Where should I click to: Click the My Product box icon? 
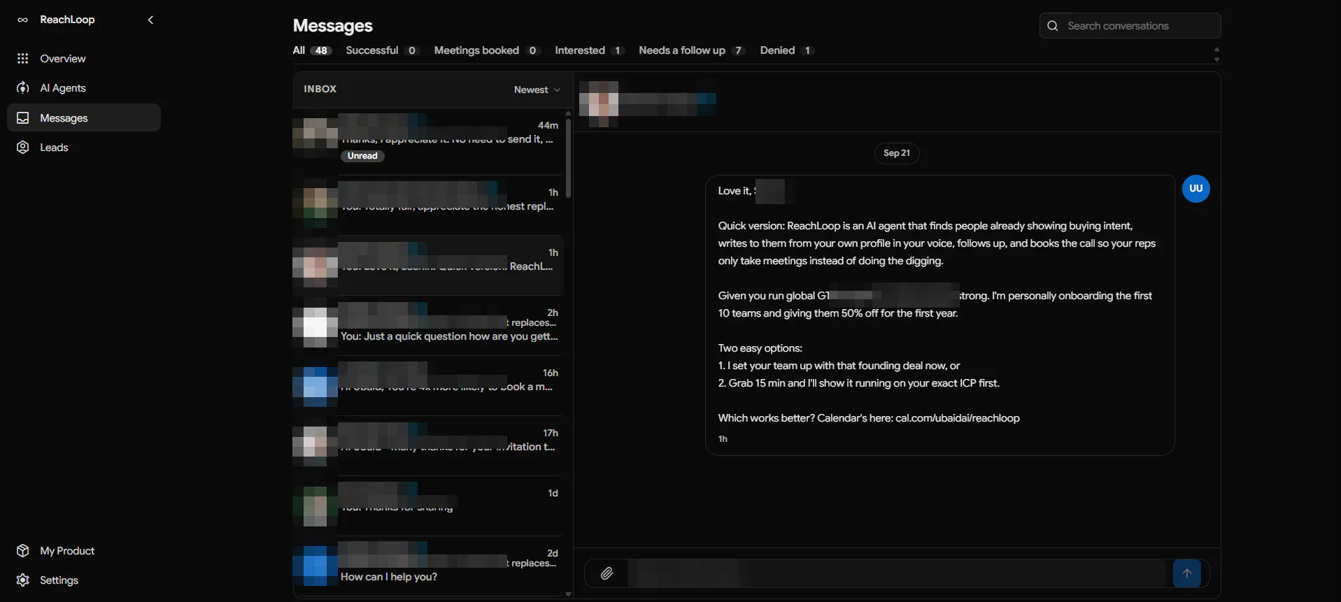coord(22,551)
